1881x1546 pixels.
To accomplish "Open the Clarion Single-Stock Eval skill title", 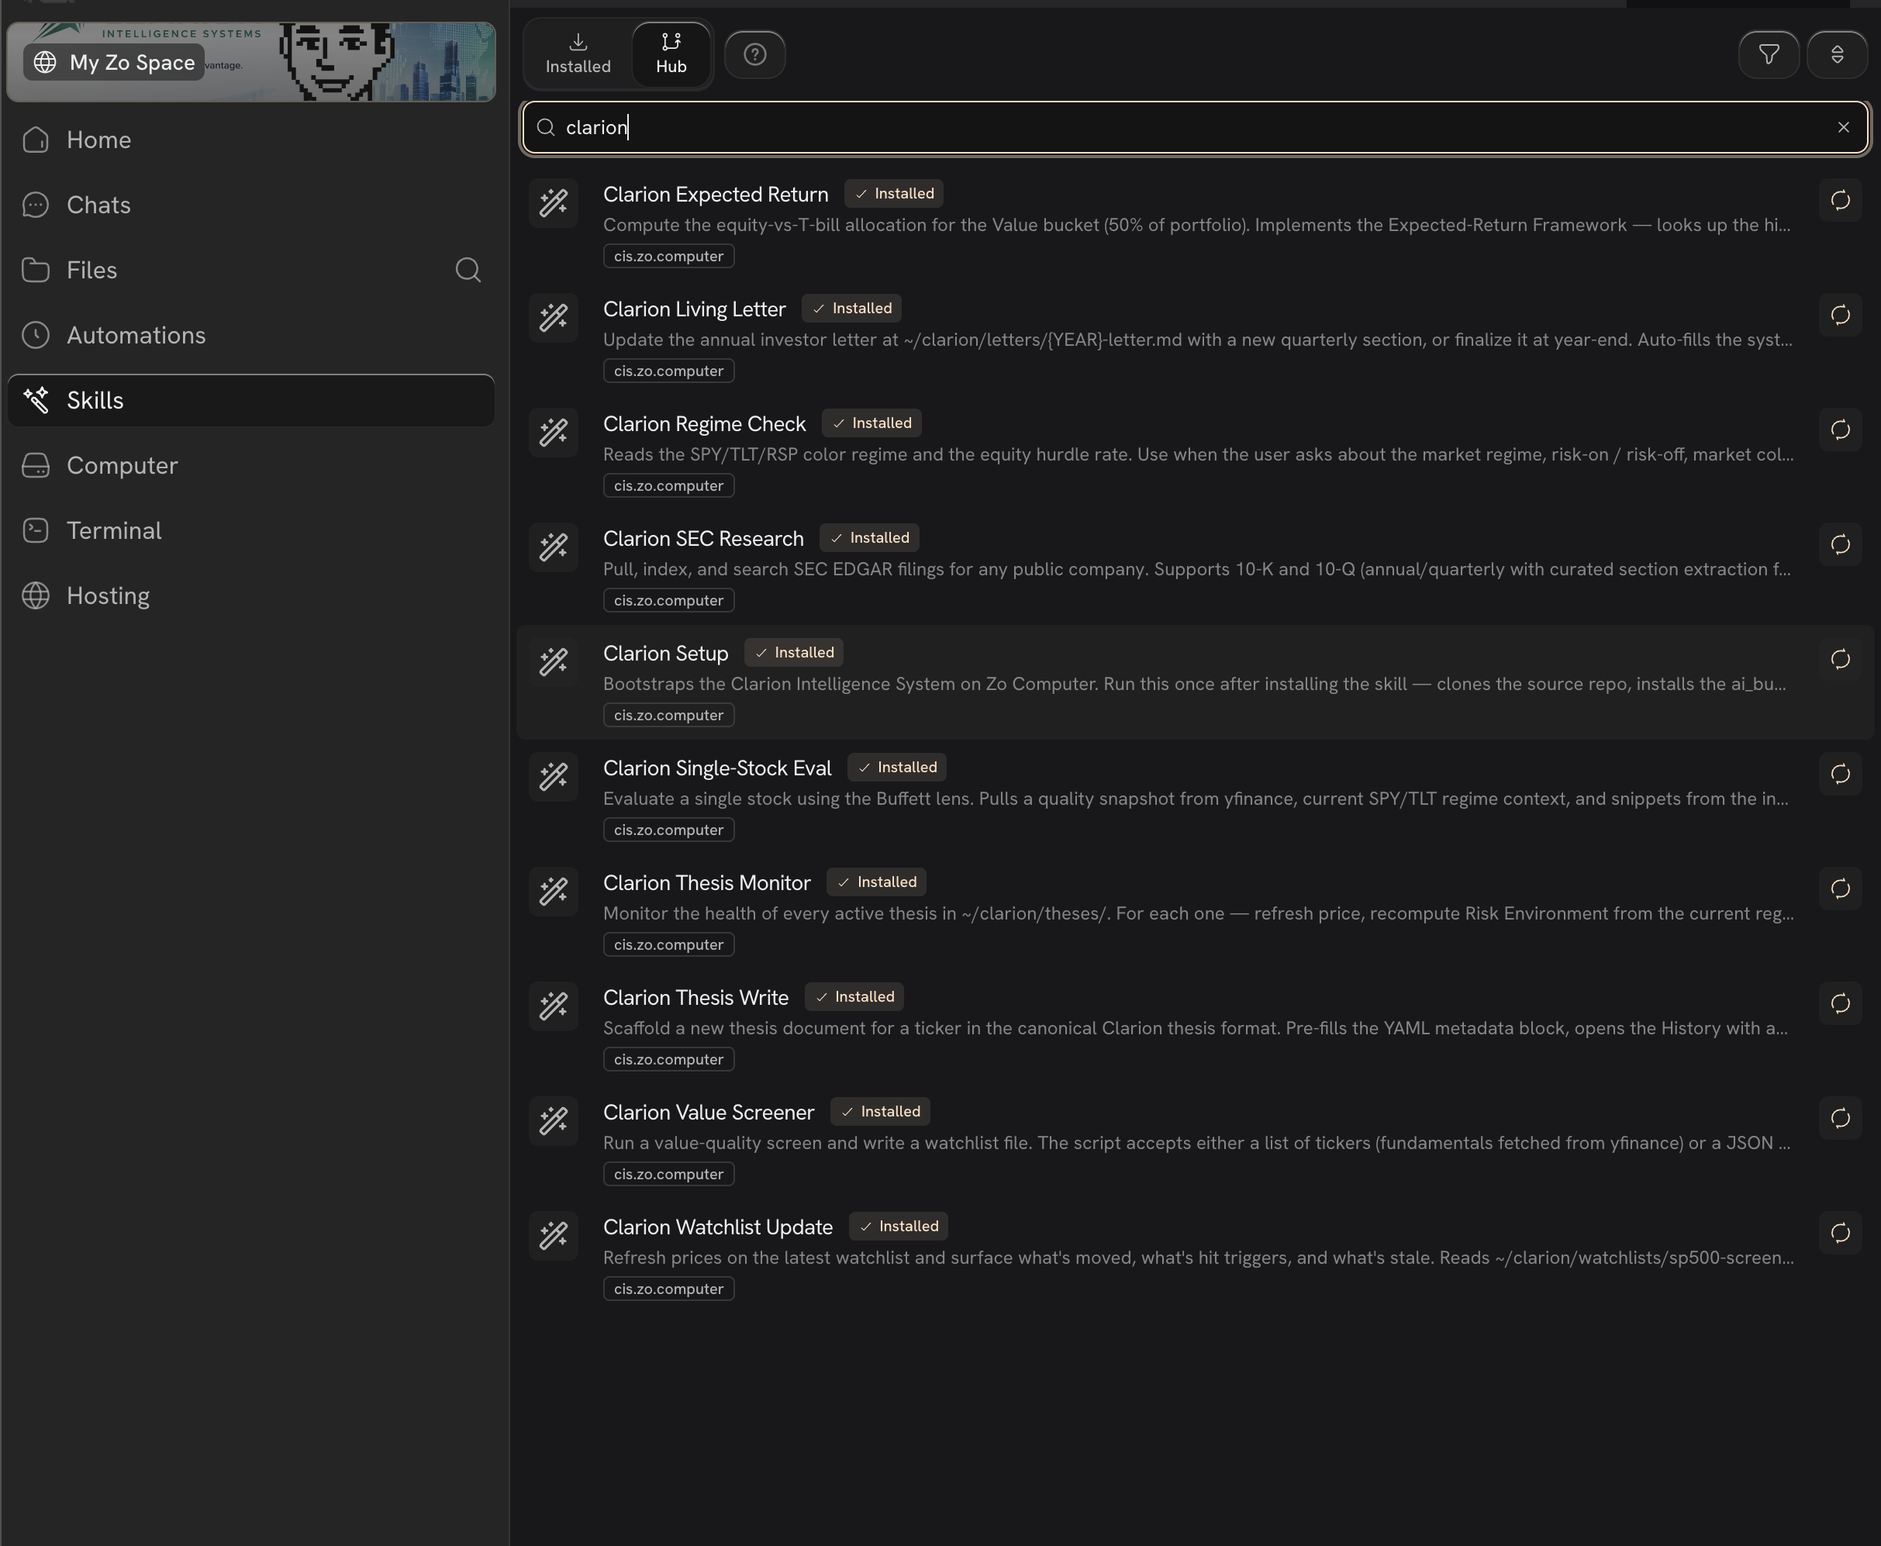I will 717,768.
